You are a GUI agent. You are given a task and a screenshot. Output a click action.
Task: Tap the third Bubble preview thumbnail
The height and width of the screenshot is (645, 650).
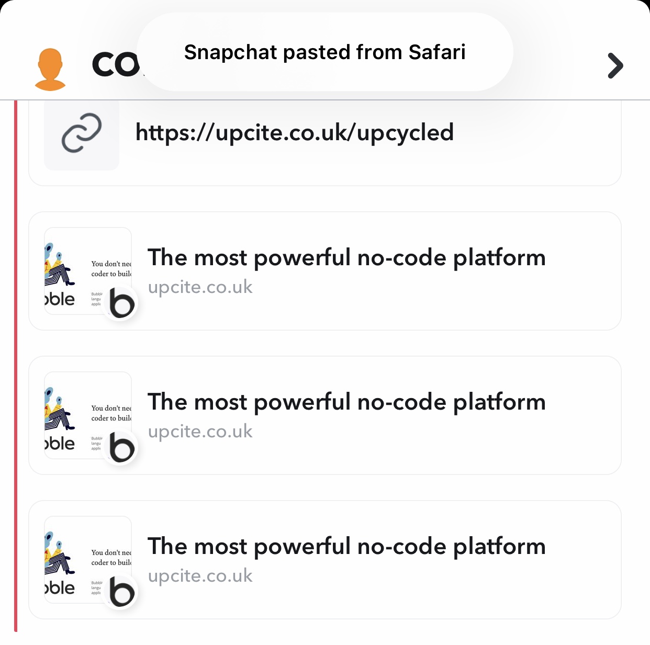88,560
